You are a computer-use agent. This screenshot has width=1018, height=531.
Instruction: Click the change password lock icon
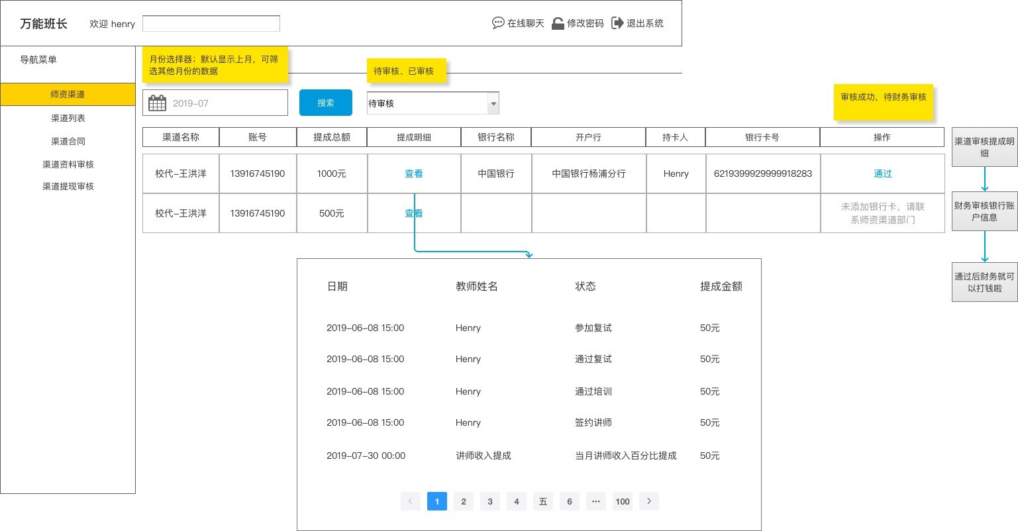click(558, 23)
